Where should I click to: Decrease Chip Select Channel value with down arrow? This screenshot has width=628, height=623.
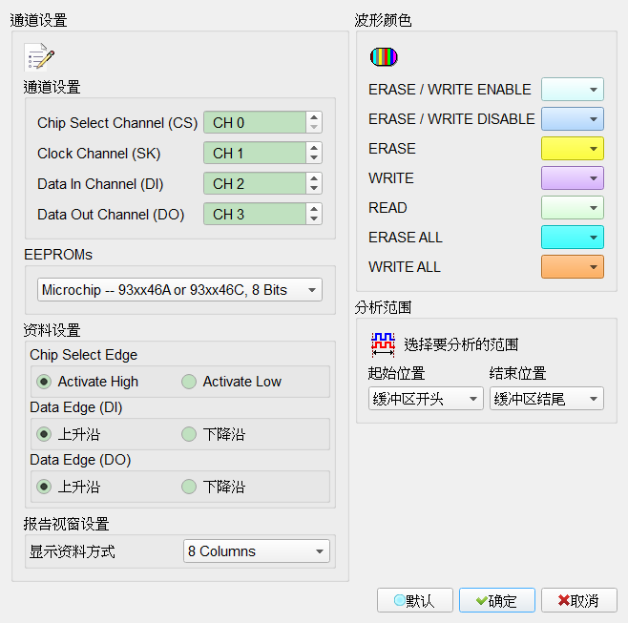pyautogui.click(x=314, y=127)
